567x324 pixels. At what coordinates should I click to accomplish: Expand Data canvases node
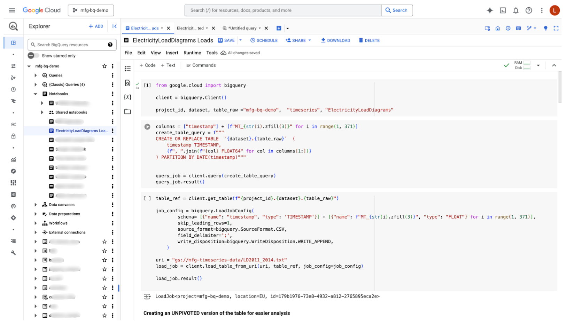click(36, 205)
